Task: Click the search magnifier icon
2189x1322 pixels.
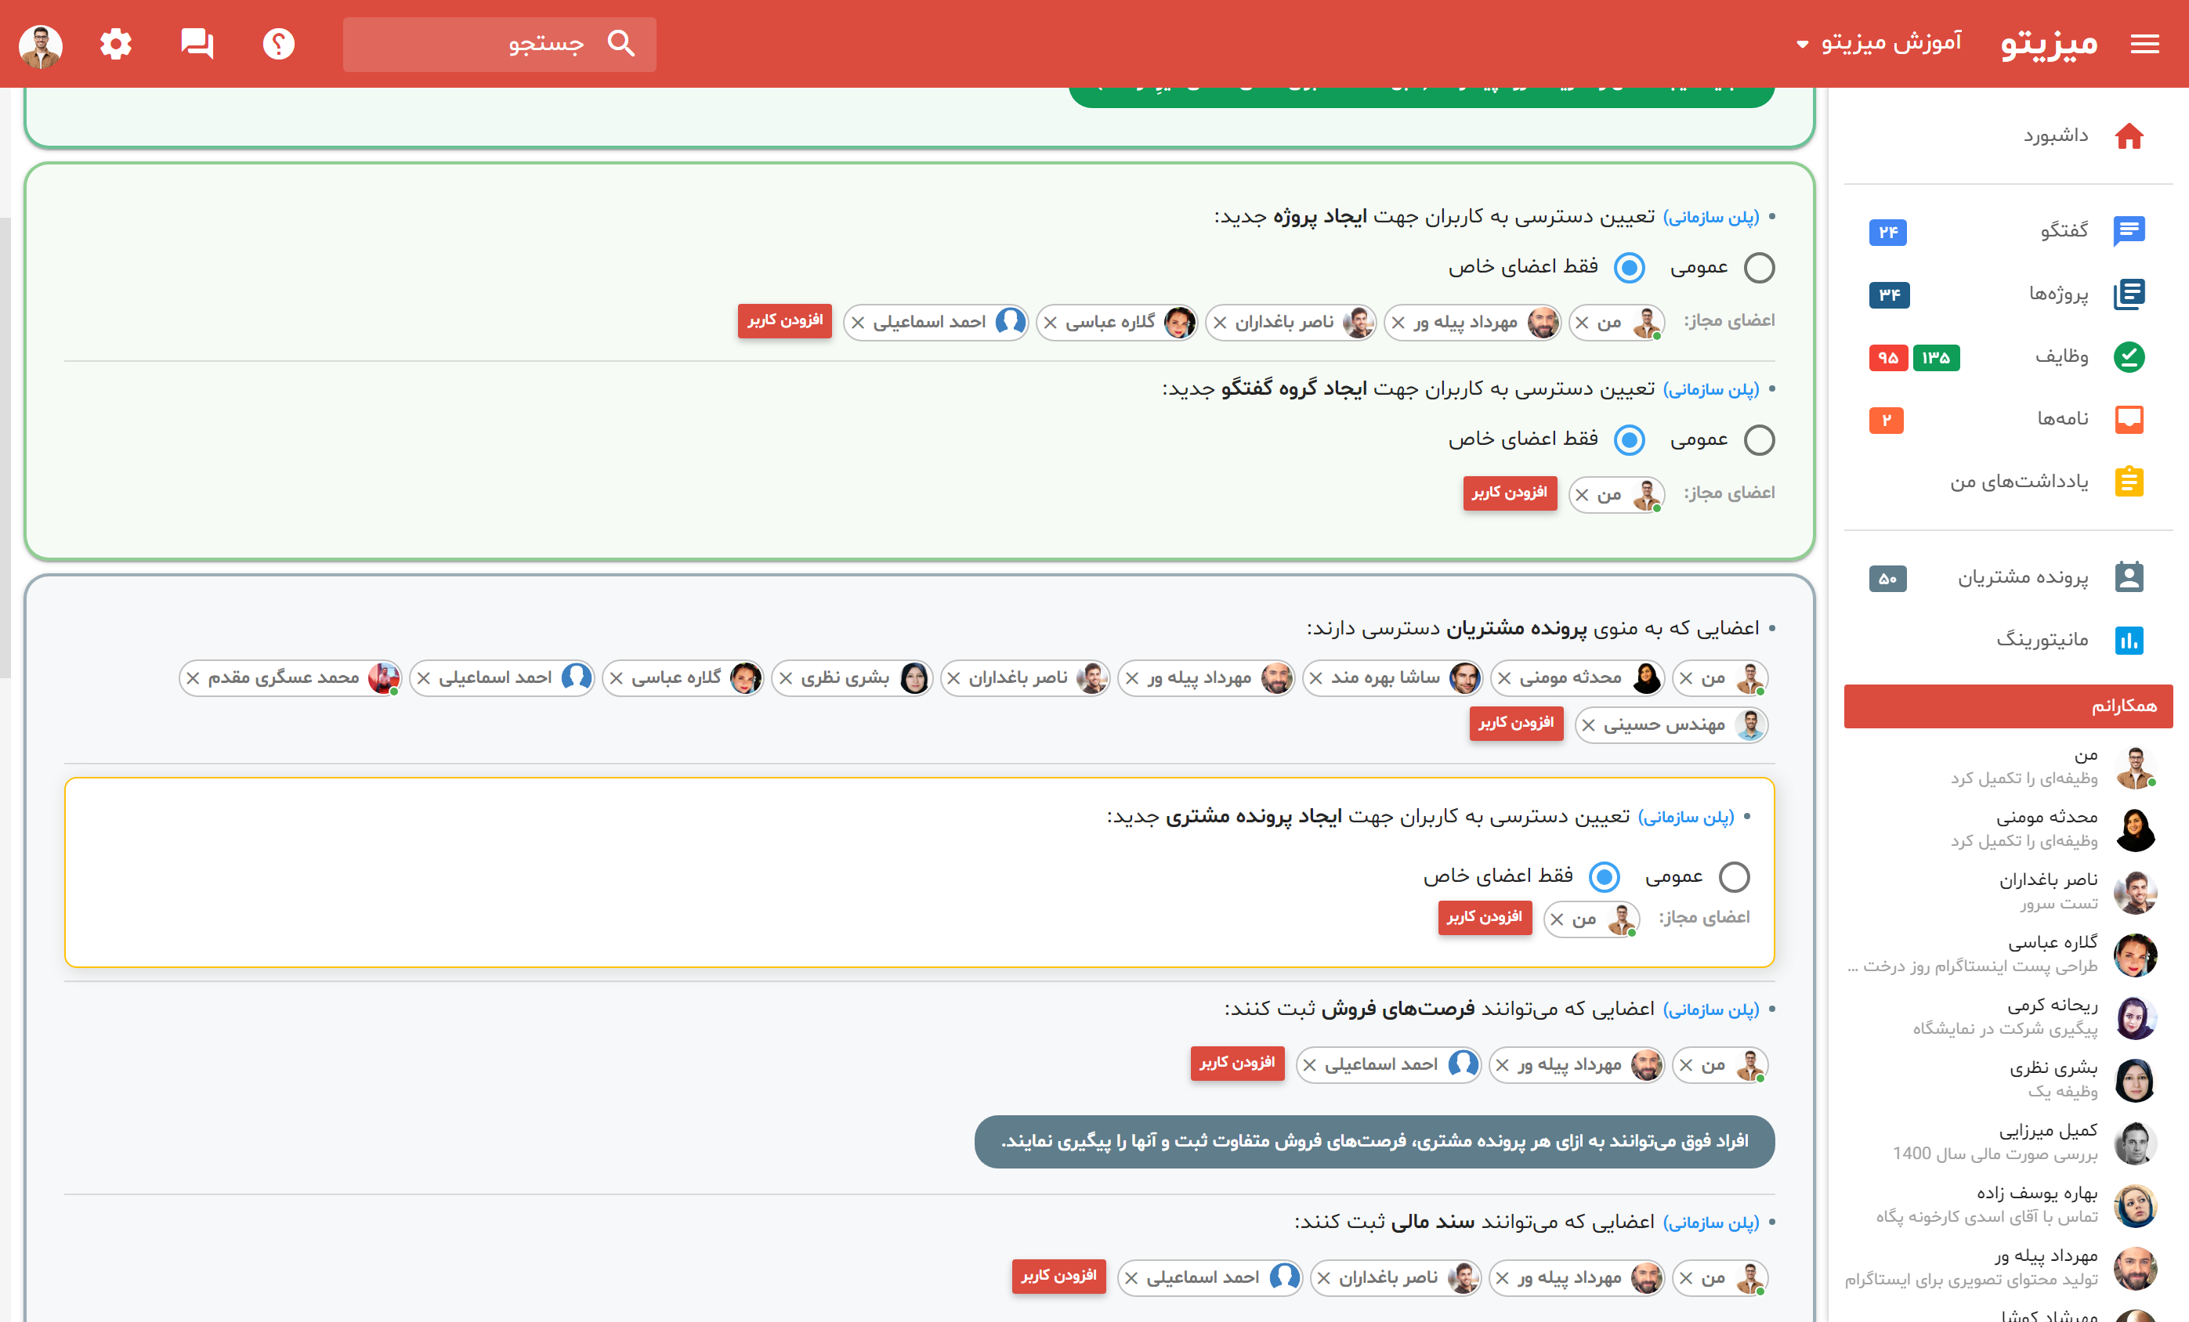Action: pos(621,44)
